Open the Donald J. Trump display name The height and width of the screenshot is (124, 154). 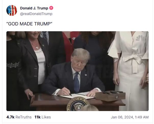point(34,8)
